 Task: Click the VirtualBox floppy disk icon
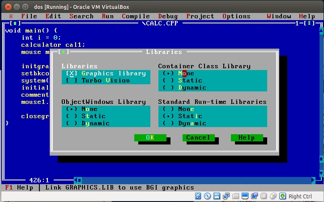tap(217, 196)
